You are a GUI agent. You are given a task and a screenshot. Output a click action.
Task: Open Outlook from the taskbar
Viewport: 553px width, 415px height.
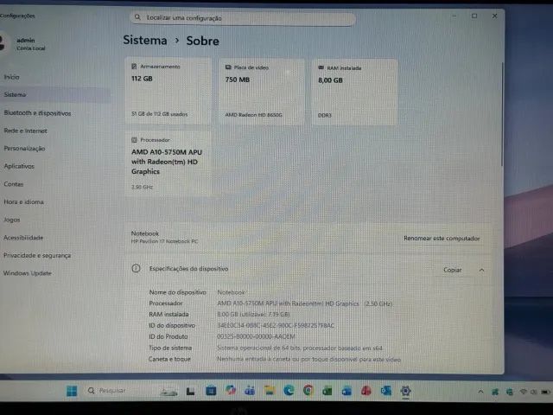386,391
